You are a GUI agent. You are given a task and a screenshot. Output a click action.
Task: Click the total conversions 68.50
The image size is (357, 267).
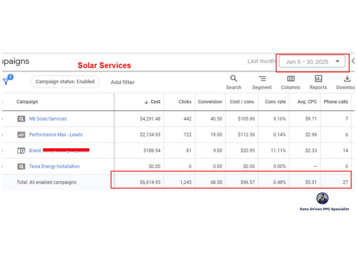pos(216,182)
